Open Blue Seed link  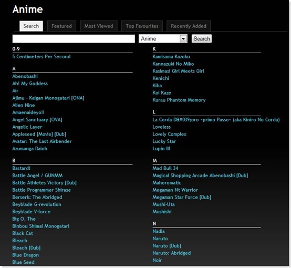coord(24,262)
